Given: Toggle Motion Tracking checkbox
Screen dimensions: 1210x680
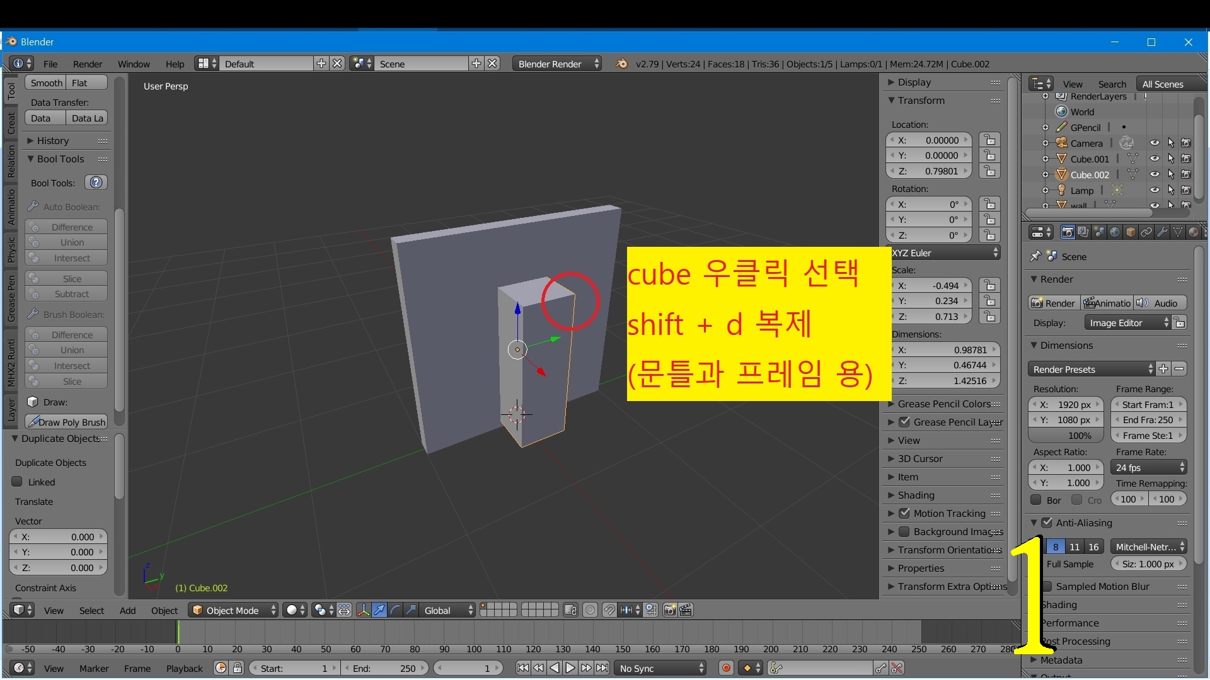Looking at the screenshot, I should tap(904, 513).
